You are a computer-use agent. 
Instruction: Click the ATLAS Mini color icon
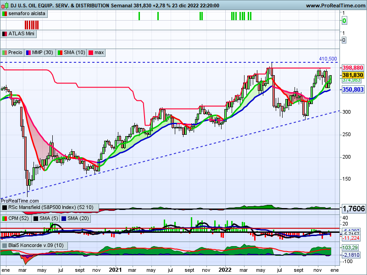5,34
